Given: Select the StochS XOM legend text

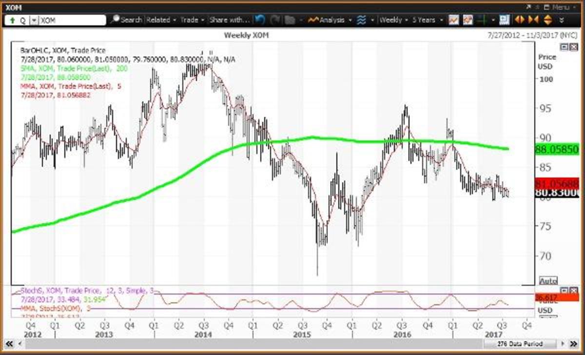Looking at the screenshot, I should pos(87,291).
